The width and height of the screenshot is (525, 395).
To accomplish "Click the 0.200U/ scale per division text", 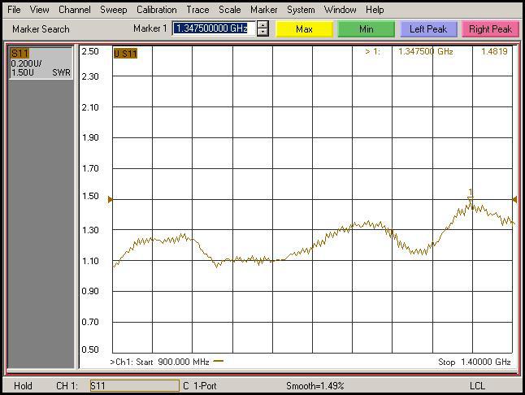I will click(x=26, y=63).
